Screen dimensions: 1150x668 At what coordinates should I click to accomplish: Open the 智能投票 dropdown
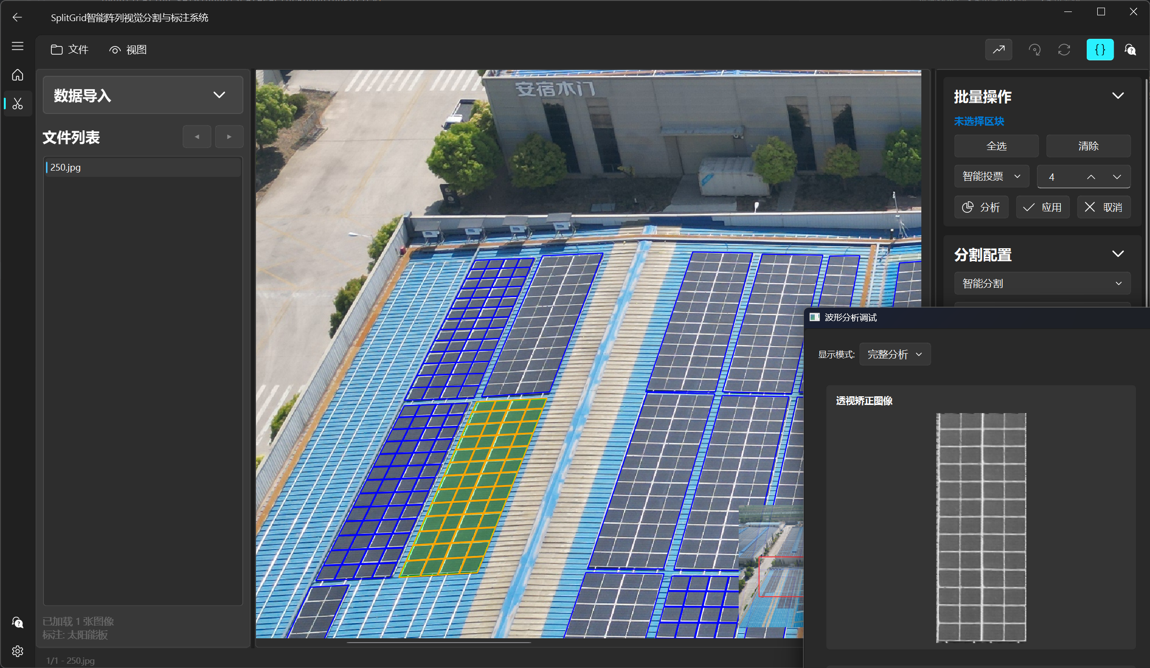pyautogui.click(x=991, y=176)
